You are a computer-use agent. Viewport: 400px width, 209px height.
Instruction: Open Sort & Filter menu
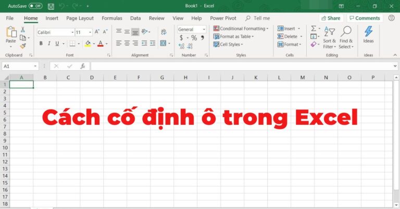click(x=329, y=37)
